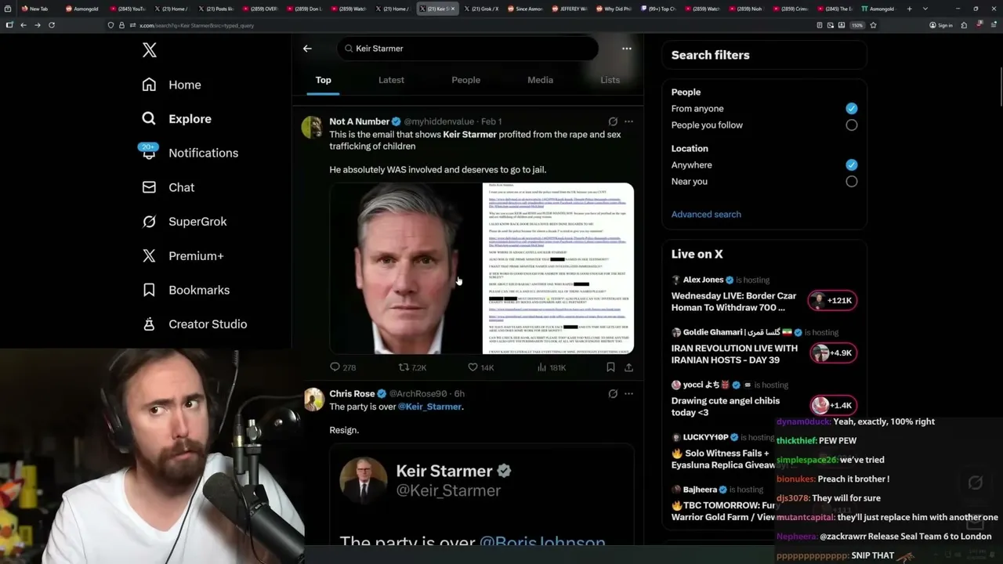Open 'Drawing cute angel chibis today' broadcast
1003x564 pixels.
coord(726,407)
